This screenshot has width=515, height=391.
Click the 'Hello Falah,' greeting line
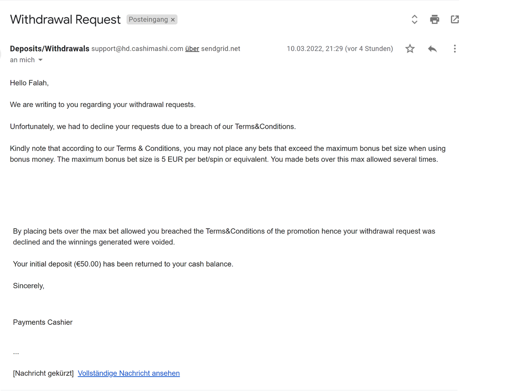click(x=29, y=83)
